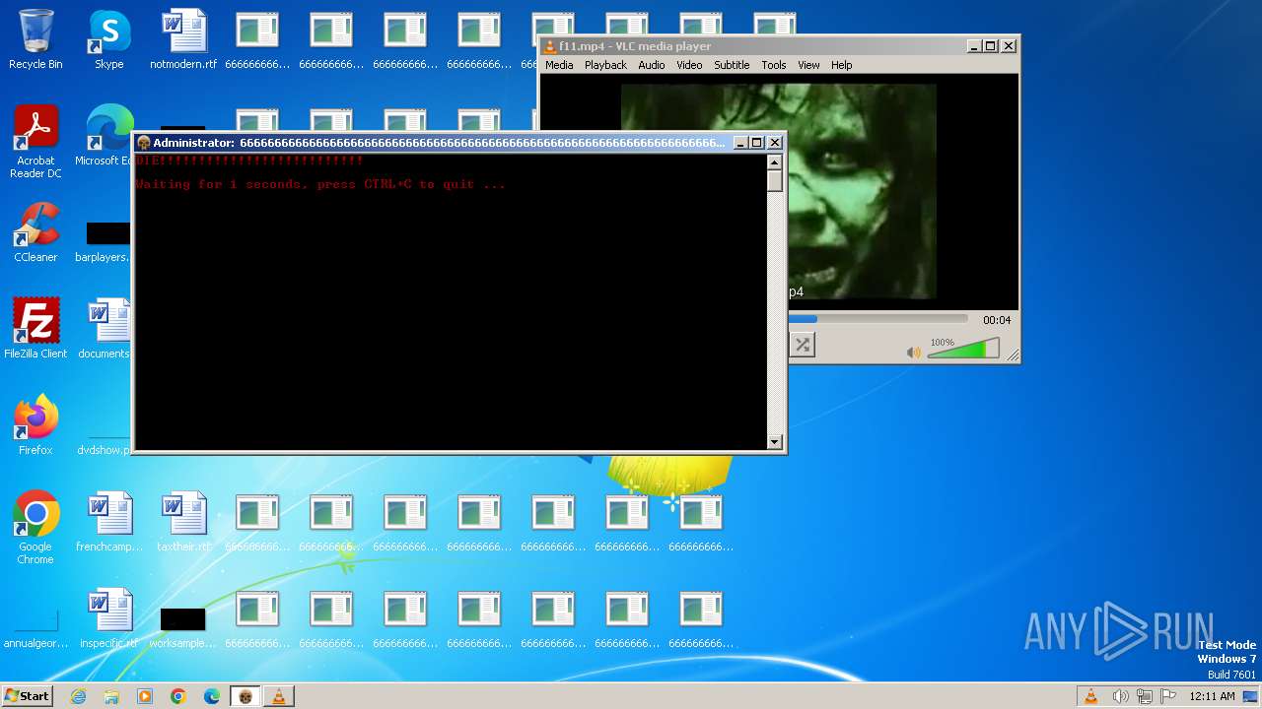Image resolution: width=1262 pixels, height=709 pixels.
Task: Click VLC cone icon in VLC title bar
Action: [x=550, y=46]
